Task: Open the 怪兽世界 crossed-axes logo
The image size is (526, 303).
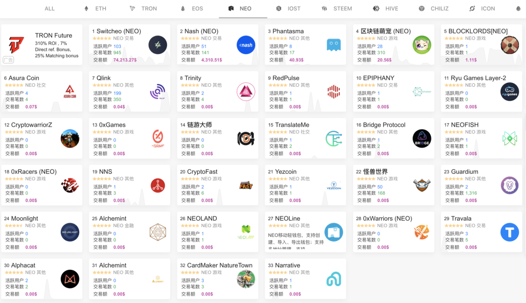Action: [x=422, y=185]
